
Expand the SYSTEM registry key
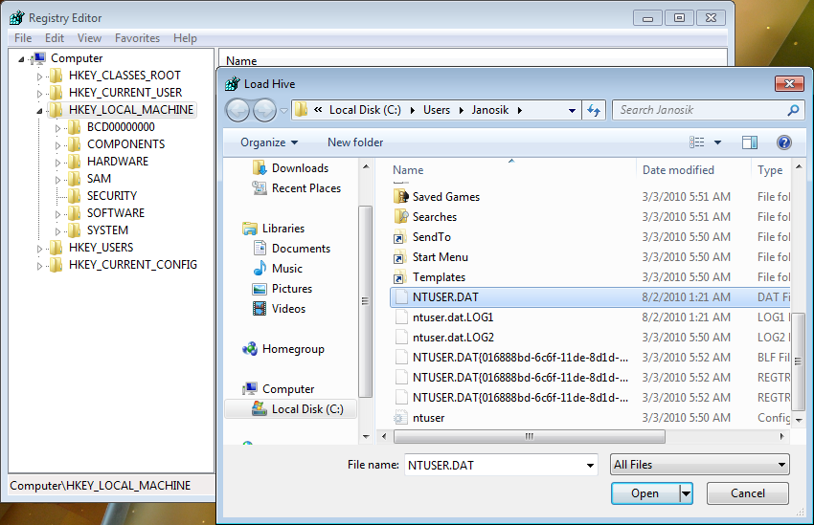[x=58, y=231]
